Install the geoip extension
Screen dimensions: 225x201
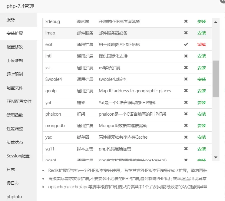pos(201,91)
